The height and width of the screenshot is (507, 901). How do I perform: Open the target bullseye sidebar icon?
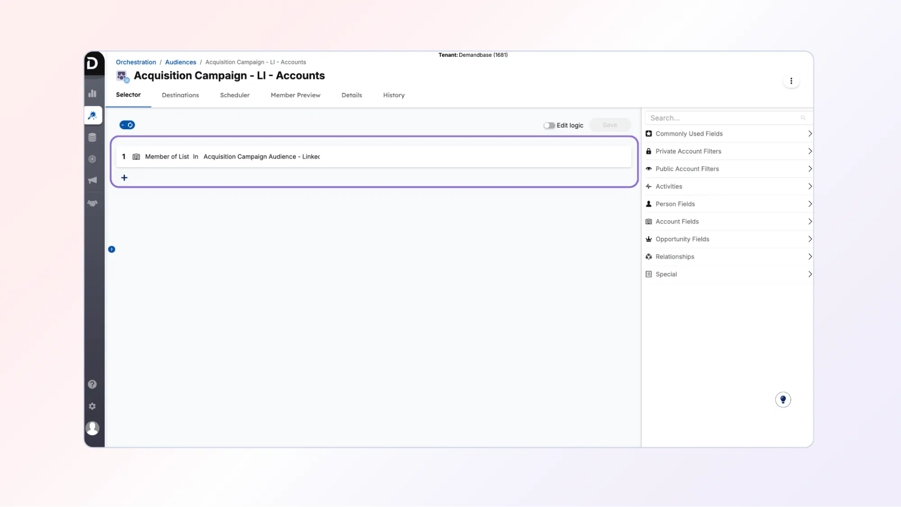[x=92, y=159]
